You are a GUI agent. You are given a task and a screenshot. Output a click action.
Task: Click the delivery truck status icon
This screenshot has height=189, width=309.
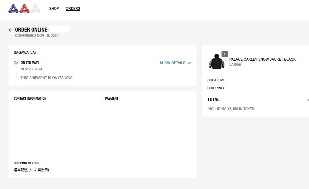click(16, 63)
